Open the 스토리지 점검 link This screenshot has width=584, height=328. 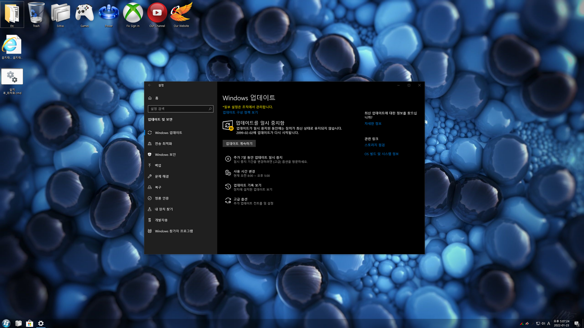point(374,145)
